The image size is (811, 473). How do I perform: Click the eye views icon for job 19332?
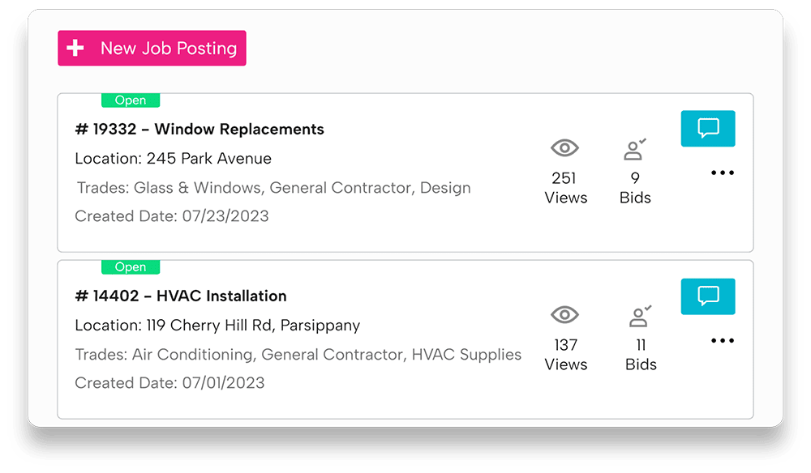click(x=565, y=148)
